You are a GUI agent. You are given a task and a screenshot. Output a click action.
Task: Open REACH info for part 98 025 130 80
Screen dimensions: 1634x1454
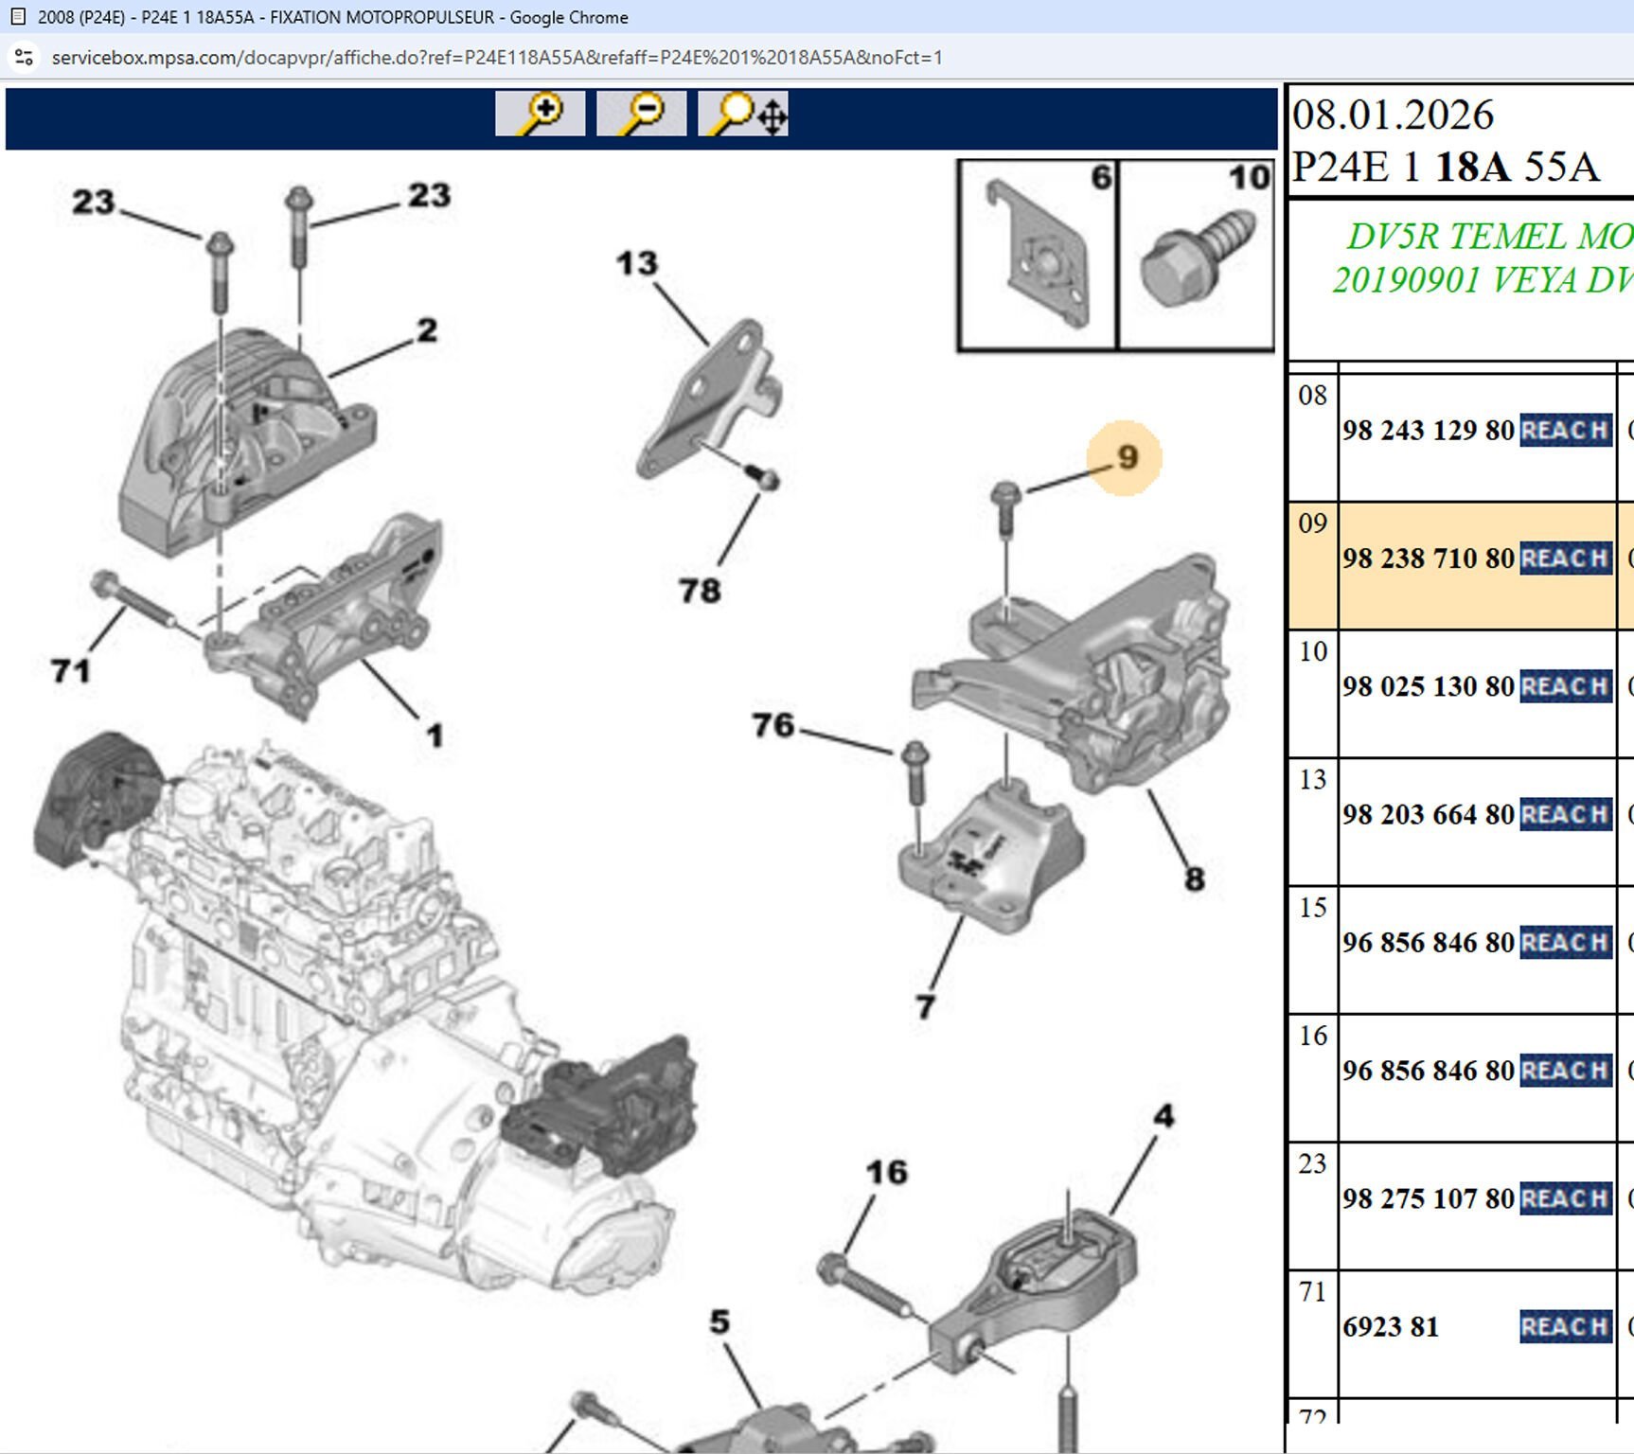[x=1565, y=685]
